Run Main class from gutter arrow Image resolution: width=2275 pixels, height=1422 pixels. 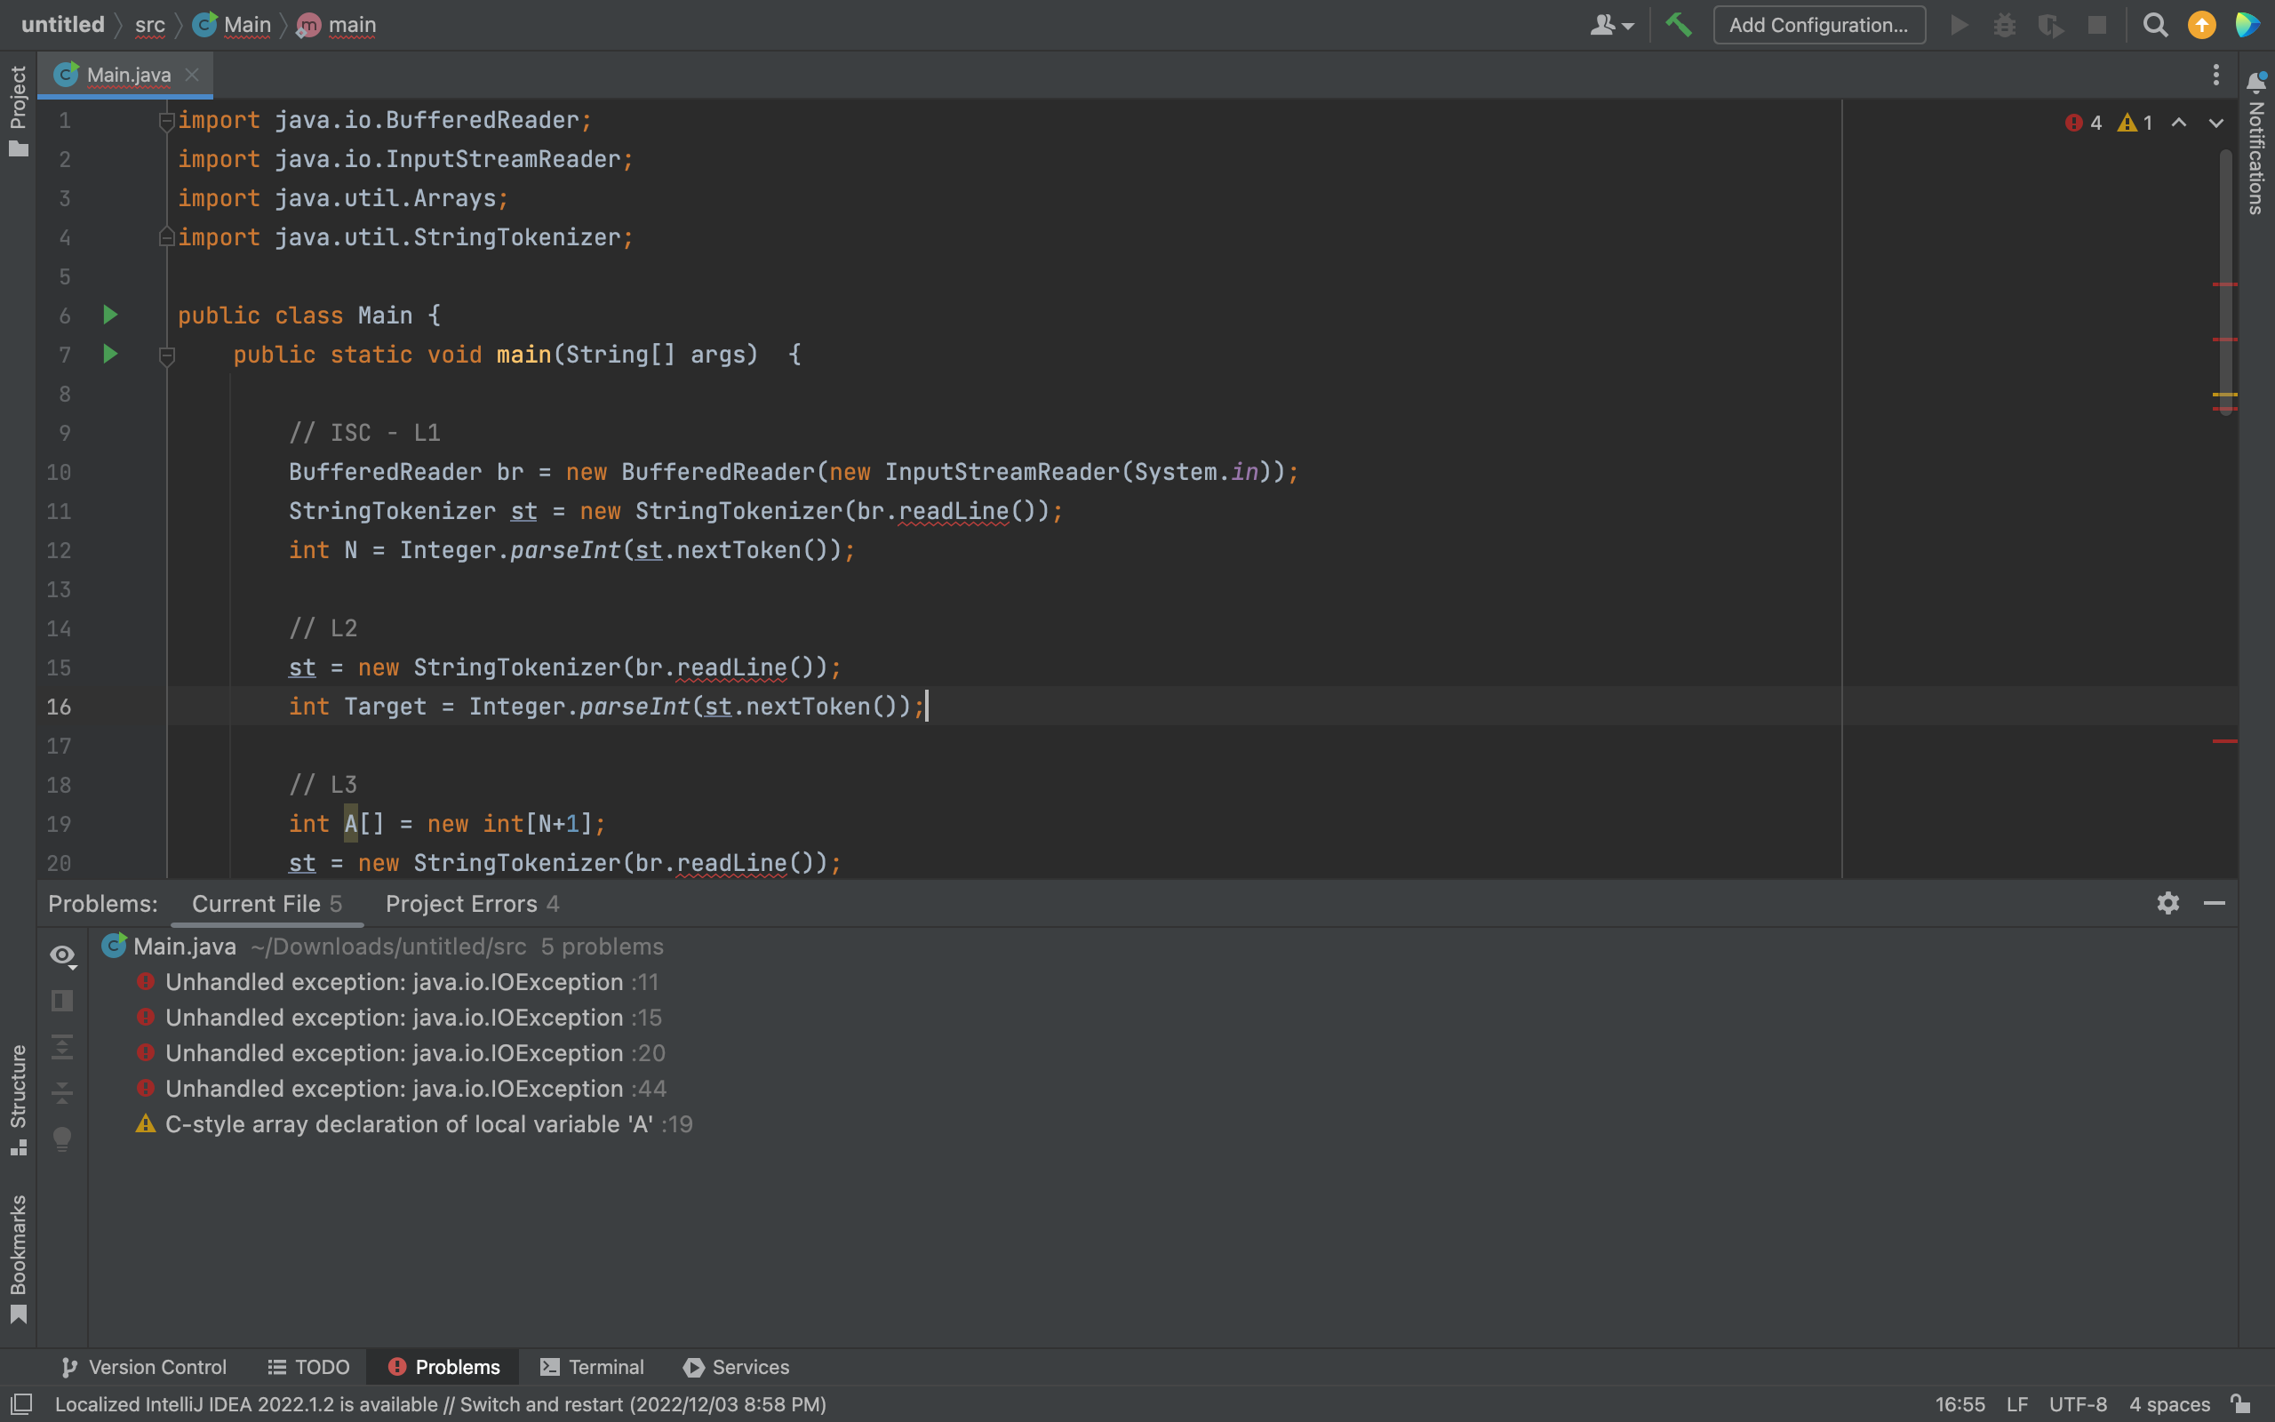(110, 315)
